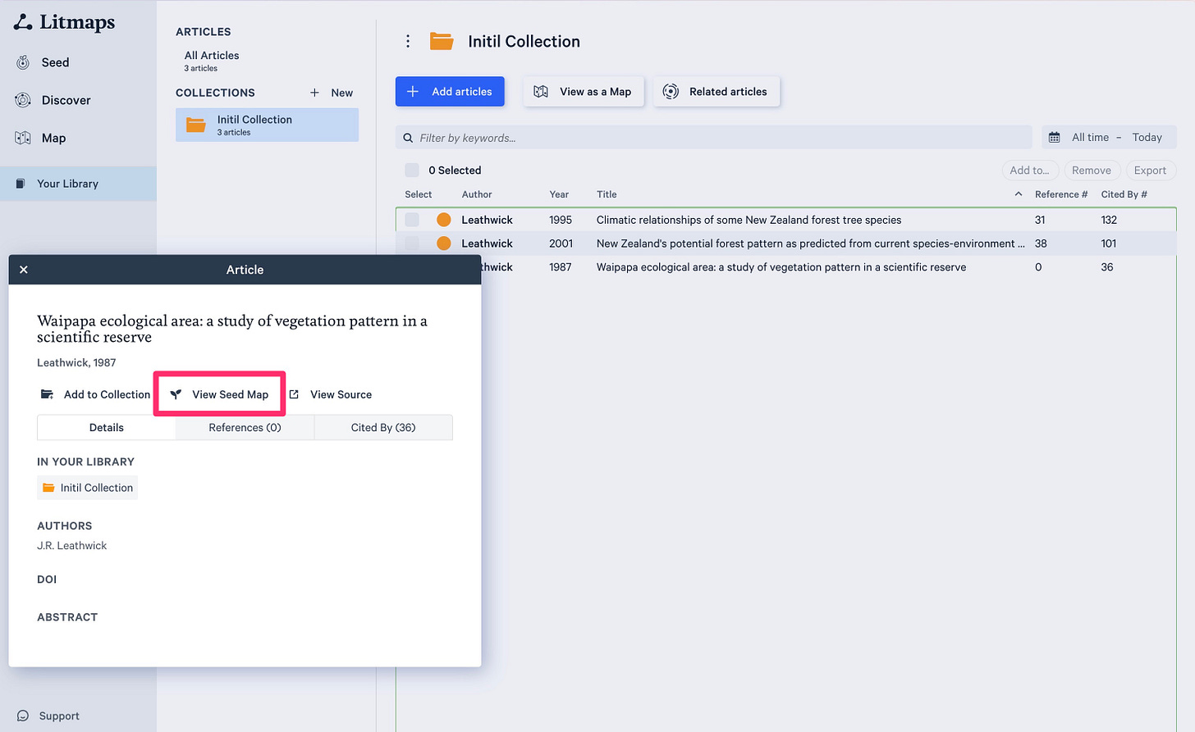
Task: Click Add to Collection in Article panel
Action: 95,394
